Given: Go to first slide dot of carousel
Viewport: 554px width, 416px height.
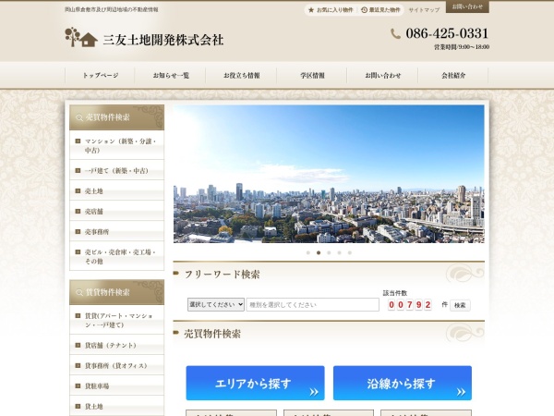Looking at the screenshot, I should [308, 253].
